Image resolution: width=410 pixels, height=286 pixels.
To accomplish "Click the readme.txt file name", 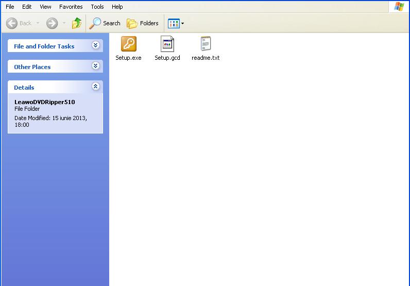I will click(x=206, y=58).
